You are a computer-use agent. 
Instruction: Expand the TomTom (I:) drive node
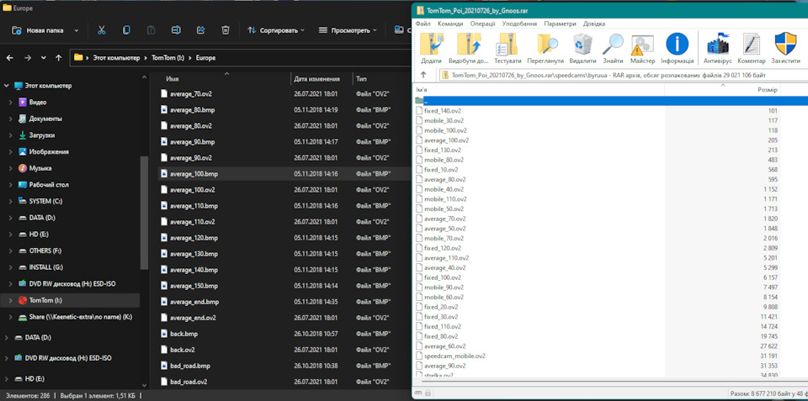(x=11, y=300)
